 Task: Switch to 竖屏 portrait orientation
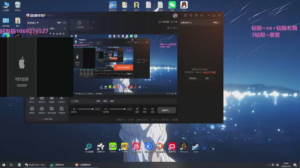click(64, 23)
